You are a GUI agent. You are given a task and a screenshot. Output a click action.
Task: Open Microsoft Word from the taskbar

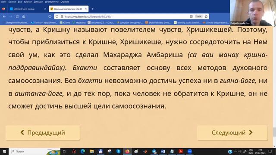click(163, 151)
